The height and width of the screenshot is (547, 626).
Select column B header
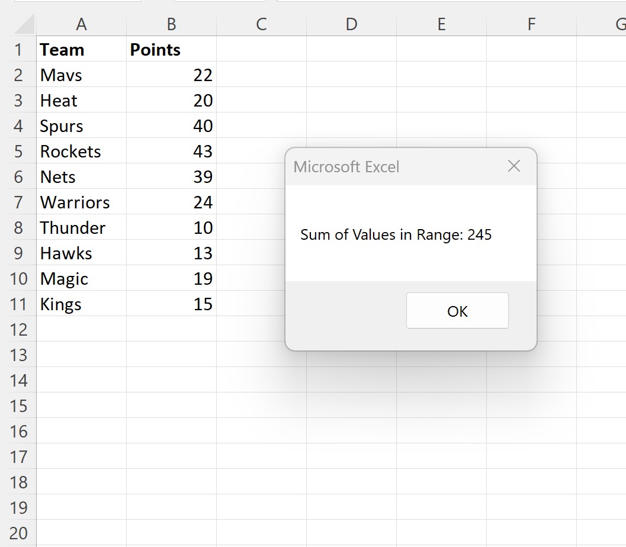[x=171, y=24]
